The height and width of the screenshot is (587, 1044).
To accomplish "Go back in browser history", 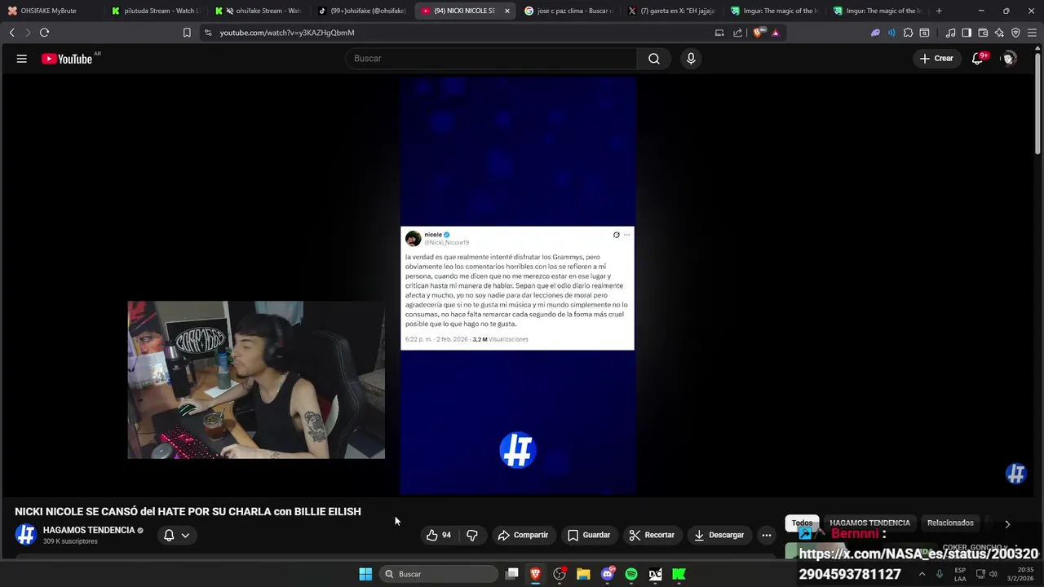I will click(11, 33).
